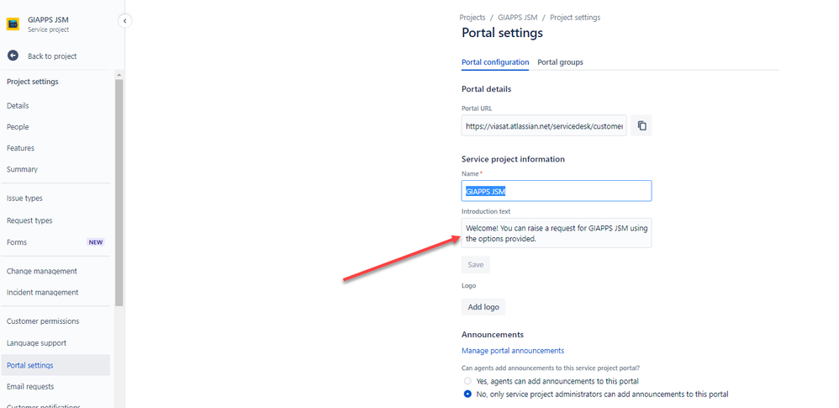Click the Save button
The width and height of the screenshot is (839, 408).
476,264
